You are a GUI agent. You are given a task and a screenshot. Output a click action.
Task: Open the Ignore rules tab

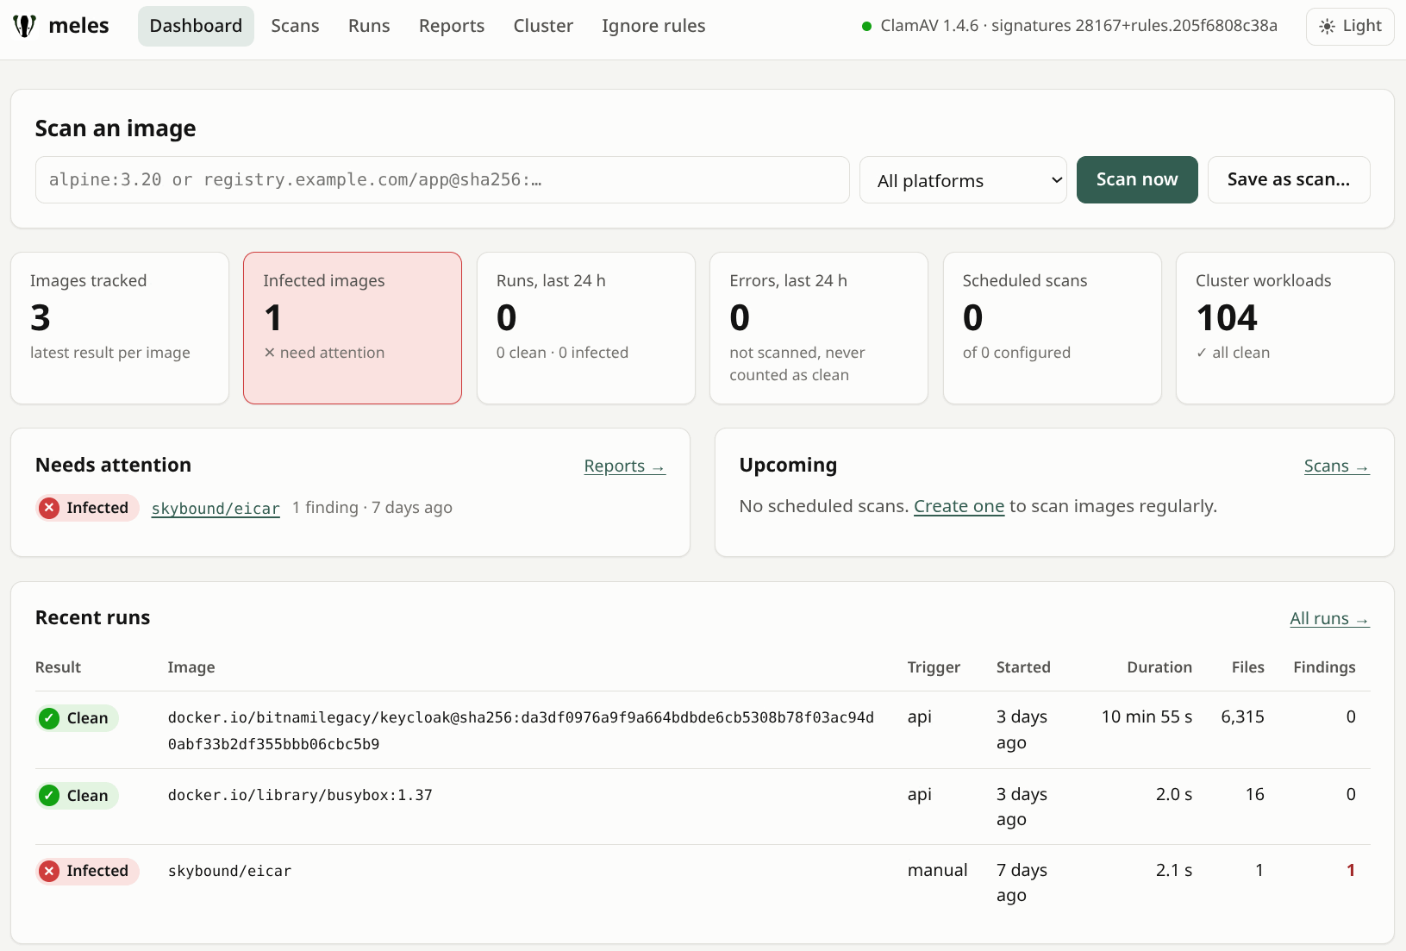(653, 26)
